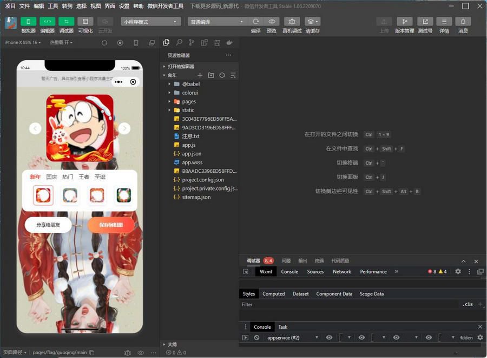Click the source control branch icon
The height and width of the screenshot is (358, 487).
pyautogui.click(x=192, y=43)
